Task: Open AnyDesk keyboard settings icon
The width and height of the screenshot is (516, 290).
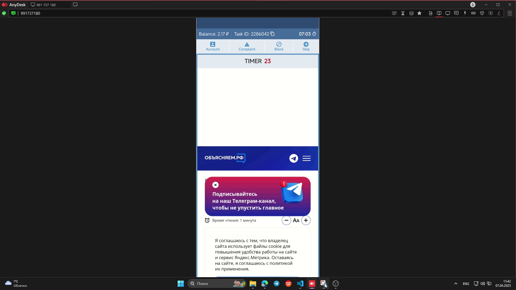Action: click(x=474, y=13)
